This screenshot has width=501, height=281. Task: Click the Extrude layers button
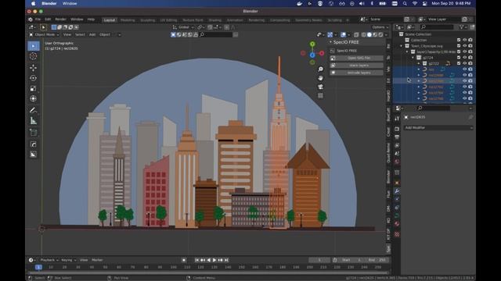pyautogui.click(x=356, y=73)
